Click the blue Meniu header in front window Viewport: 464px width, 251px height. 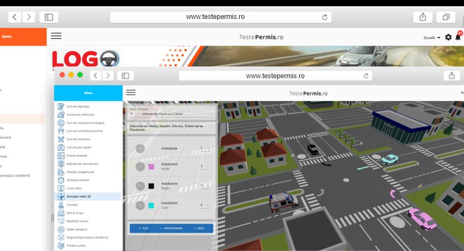[x=88, y=93]
